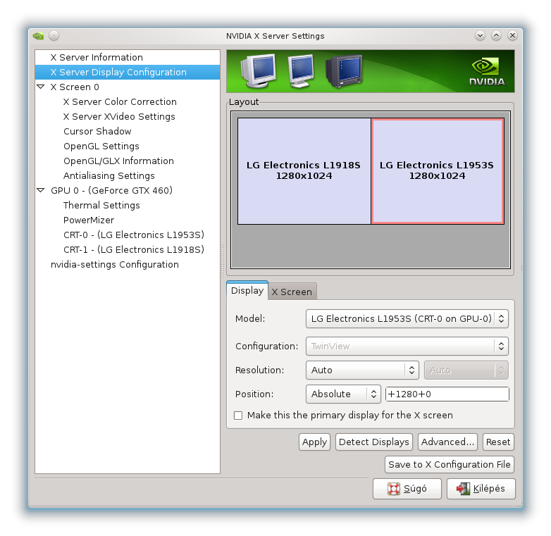Open Advanced display options
551x536 pixels.
[x=447, y=442]
